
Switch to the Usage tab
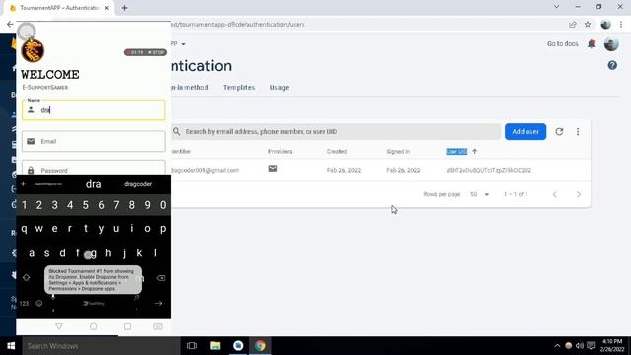click(279, 88)
